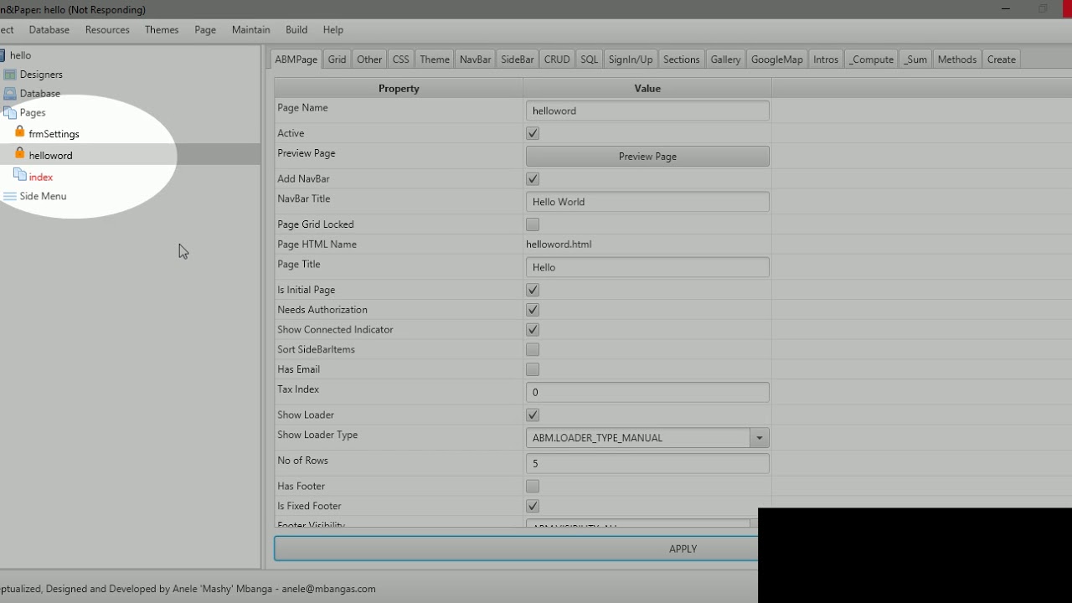Open Show Loader Type dropdown arrow
Viewport: 1072px width, 603px height.
pos(760,438)
